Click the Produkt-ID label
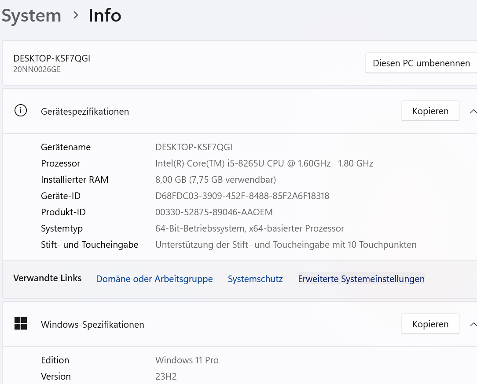The height and width of the screenshot is (384, 477). tap(63, 212)
